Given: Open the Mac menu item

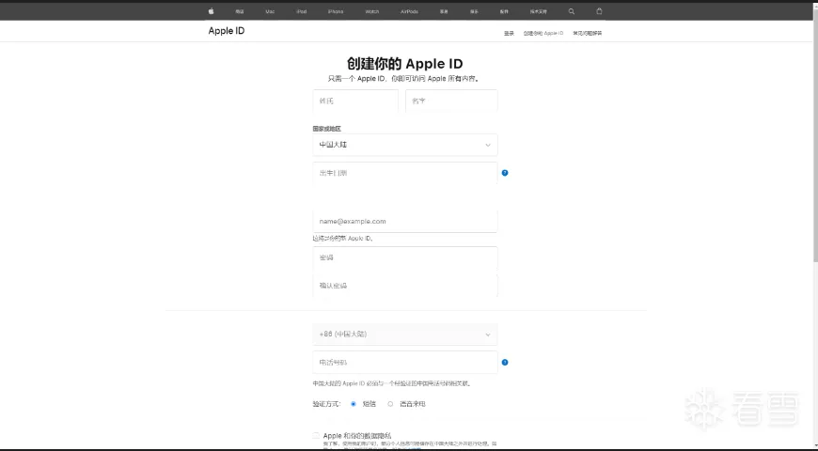Looking at the screenshot, I should pyautogui.click(x=270, y=11).
